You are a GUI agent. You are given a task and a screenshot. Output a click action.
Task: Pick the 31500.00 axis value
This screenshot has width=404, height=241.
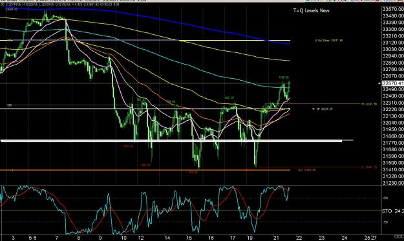[393, 163]
